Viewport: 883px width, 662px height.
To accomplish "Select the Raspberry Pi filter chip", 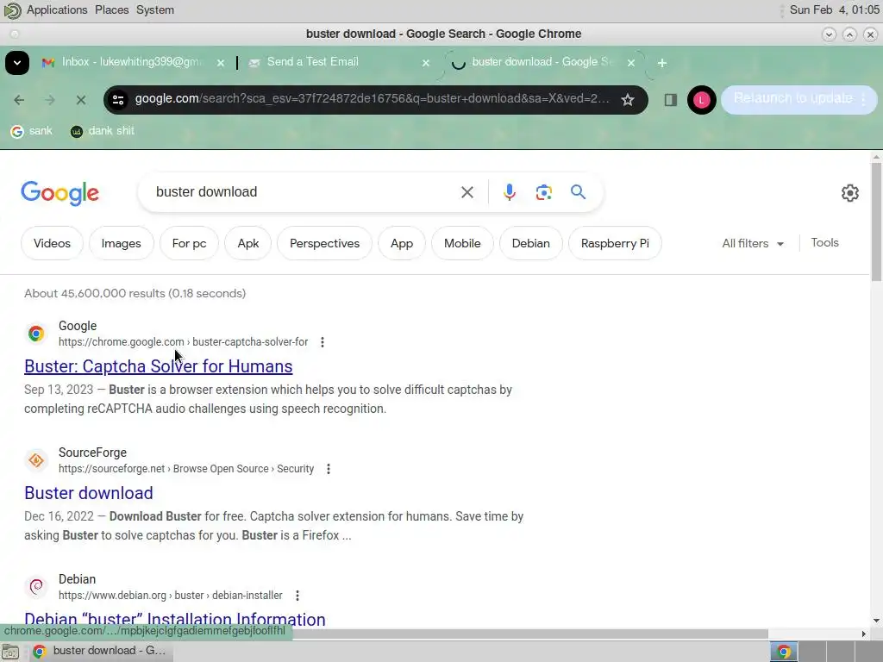I will click(615, 243).
